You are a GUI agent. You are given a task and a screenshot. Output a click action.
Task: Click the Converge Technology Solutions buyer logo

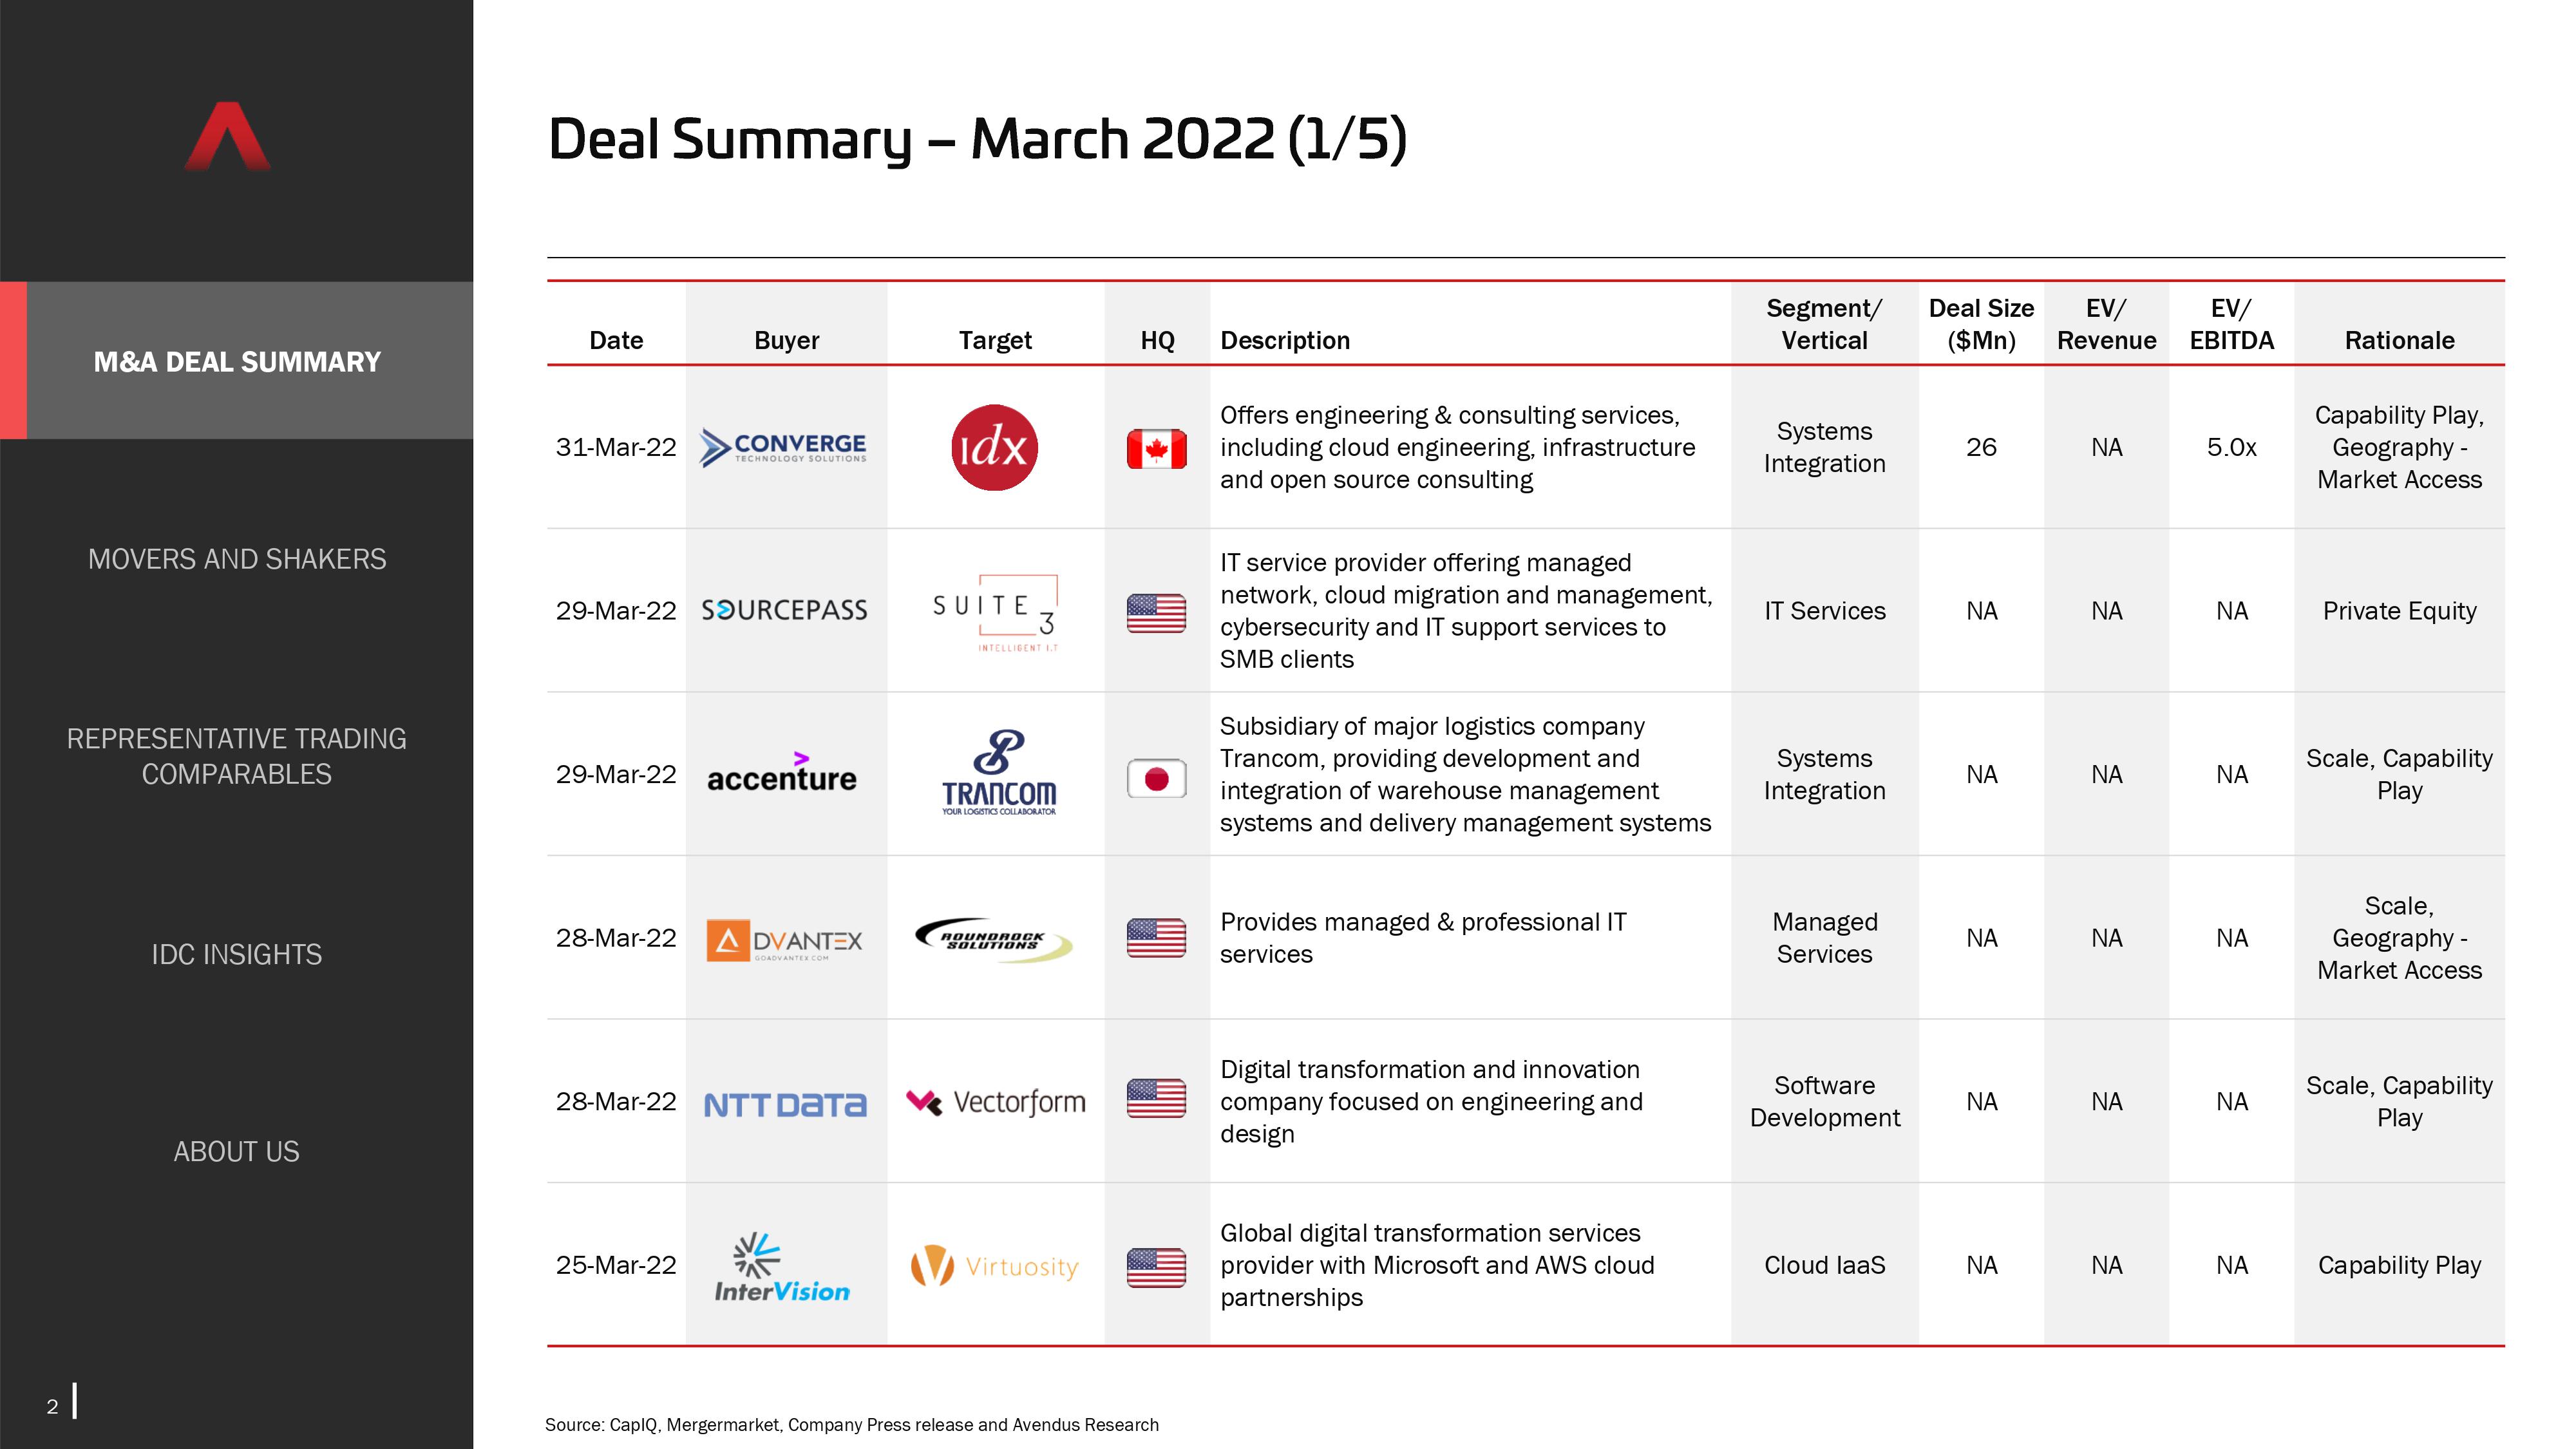tap(784, 447)
